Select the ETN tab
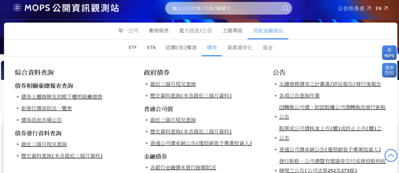 coord(151,48)
